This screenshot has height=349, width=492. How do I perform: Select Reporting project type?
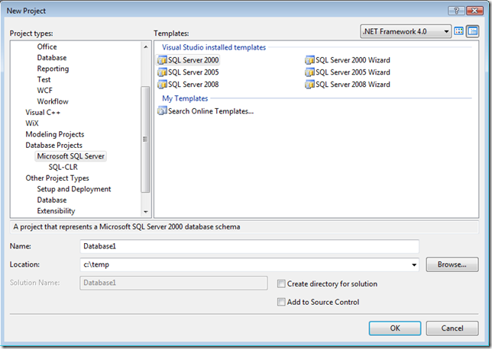[53, 69]
